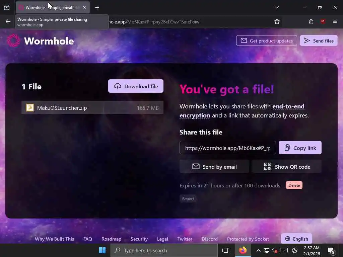Open the FAQ footer link
The height and width of the screenshot is (257, 343).
[x=88, y=239]
